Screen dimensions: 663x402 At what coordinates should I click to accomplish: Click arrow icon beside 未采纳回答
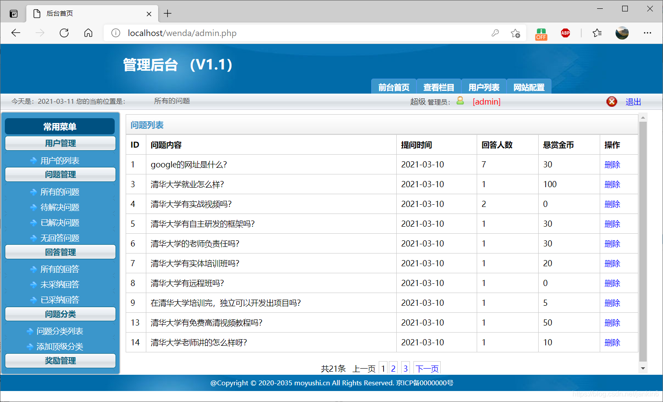click(33, 285)
